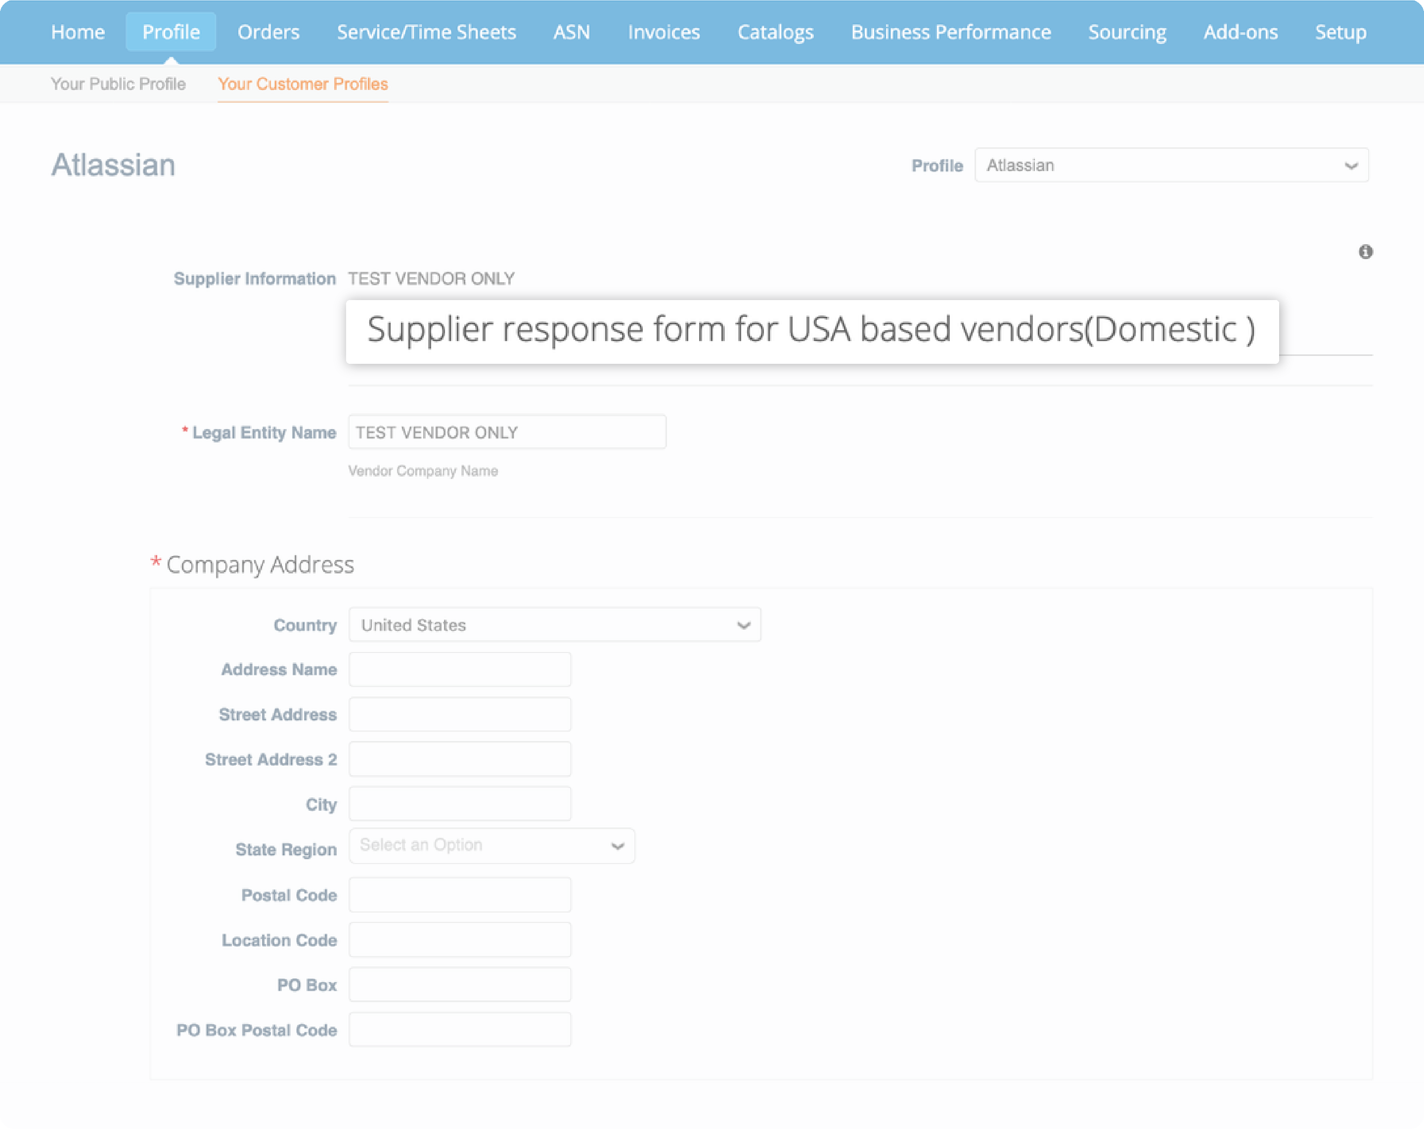Image resolution: width=1424 pixels, height=1129 pixels.
Task: Click the PO Box Postal Code field
Action: (460, 1029)
